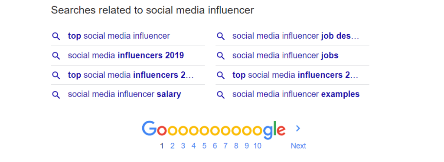The width and height of the screenshot is (444, 162).
Task: Go to results page 10
Action: click(257, 146)
